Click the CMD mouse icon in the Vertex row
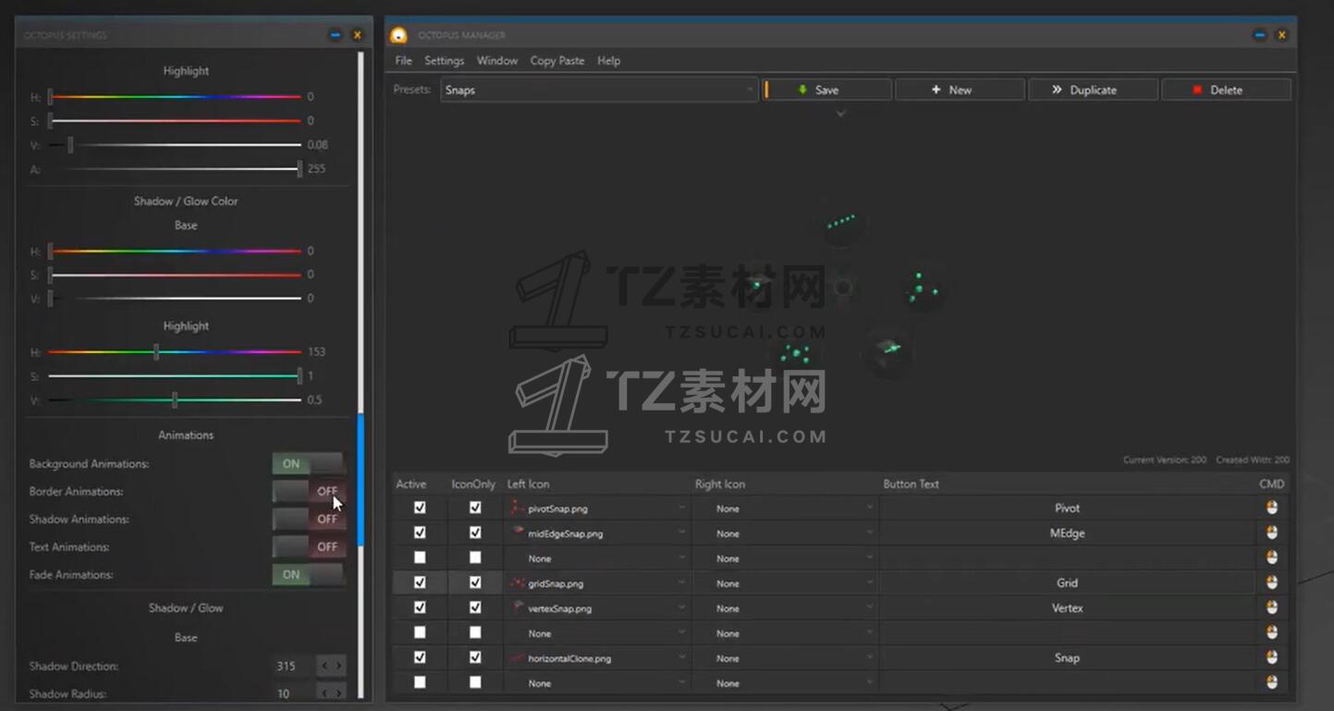The height and width of the screenshot is (711, 1334). (x=1271, y=607)
